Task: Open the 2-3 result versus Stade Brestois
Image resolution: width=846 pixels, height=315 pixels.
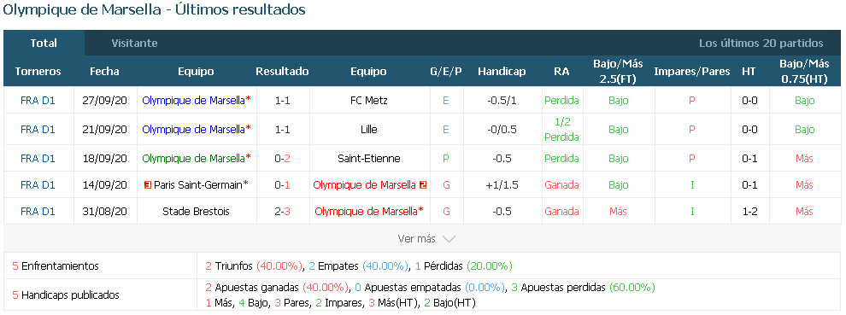Action: [282, 212]
